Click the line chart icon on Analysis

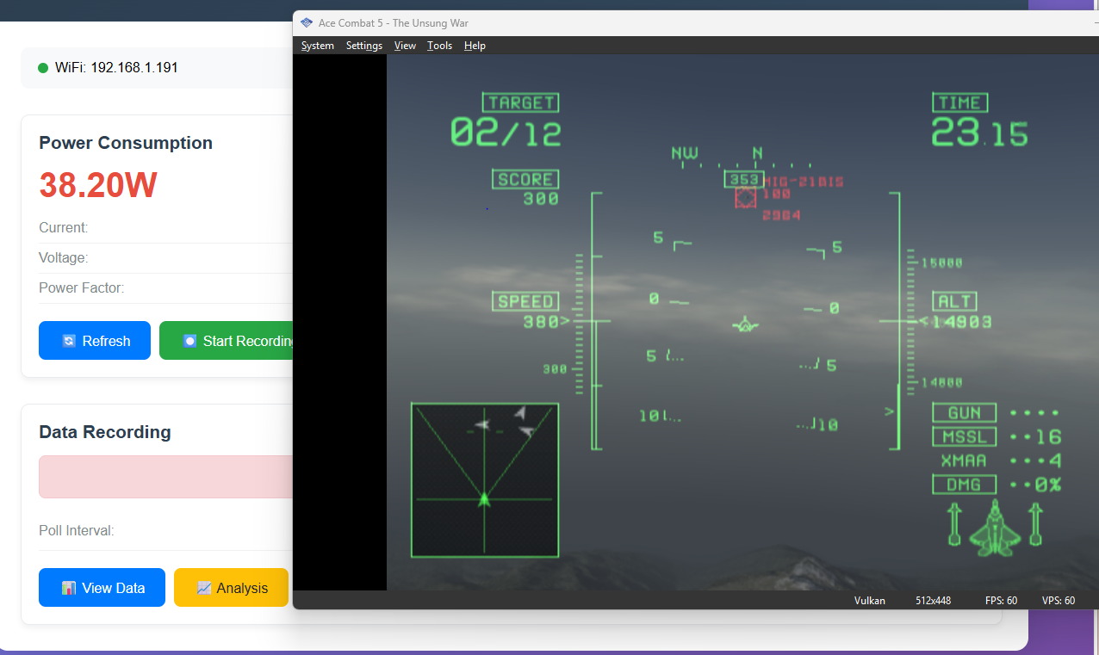click(204, 588)
